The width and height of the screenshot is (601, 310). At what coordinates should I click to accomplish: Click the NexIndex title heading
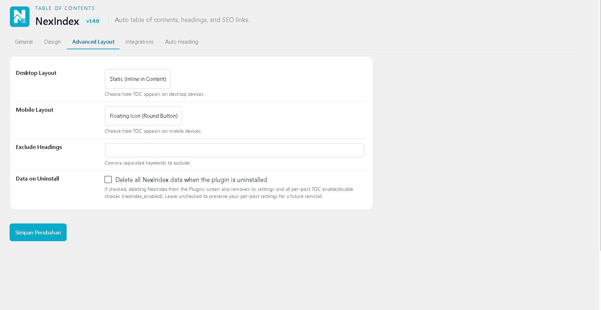point(57,21)
